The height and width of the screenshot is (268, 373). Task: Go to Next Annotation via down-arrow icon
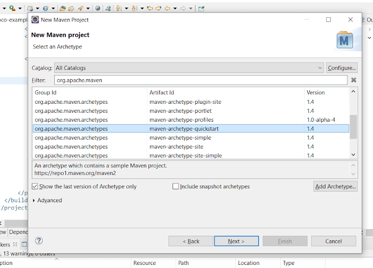(119, 9)
